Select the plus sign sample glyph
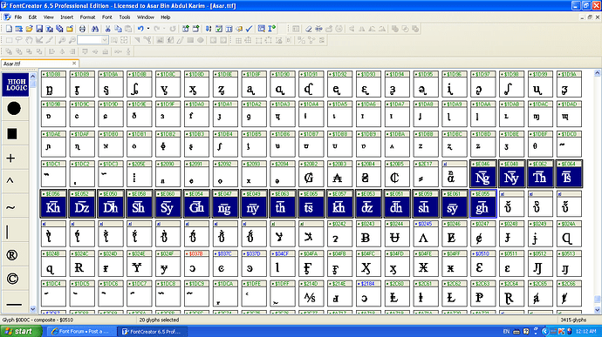Screen dimensions: 602x337 pyautogui.click(x=10, y=158)
